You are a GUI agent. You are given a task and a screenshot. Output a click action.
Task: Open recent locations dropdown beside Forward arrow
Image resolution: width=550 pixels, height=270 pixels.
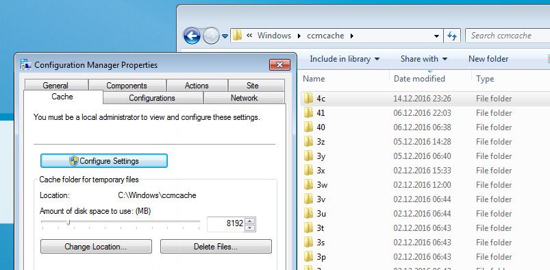[225, 36]
